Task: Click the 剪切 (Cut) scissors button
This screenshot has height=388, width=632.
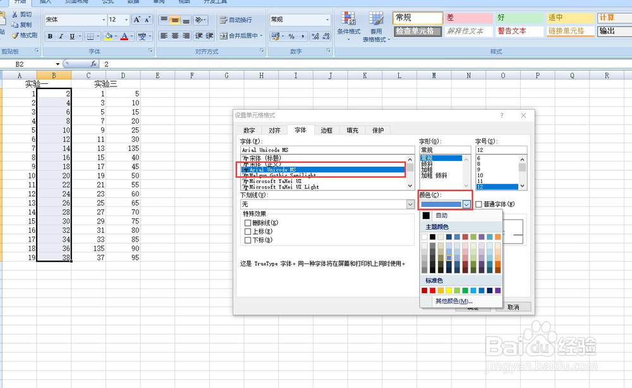Action: (22, 15)
